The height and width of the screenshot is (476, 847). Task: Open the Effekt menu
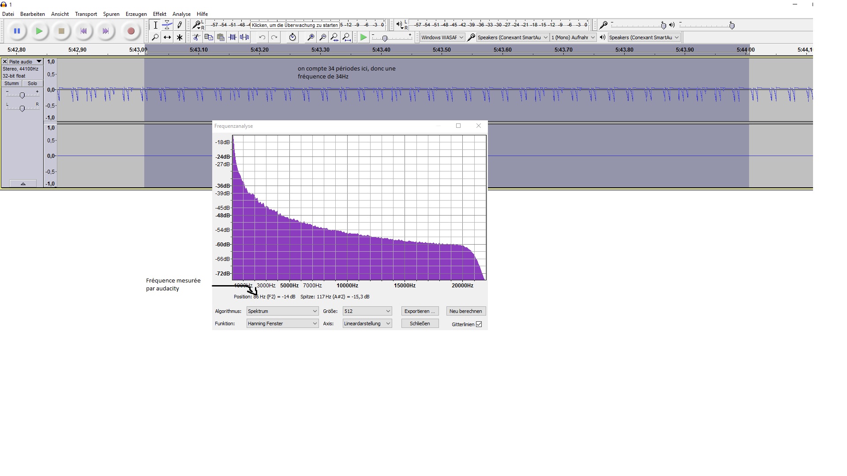(x=159, y=14)
